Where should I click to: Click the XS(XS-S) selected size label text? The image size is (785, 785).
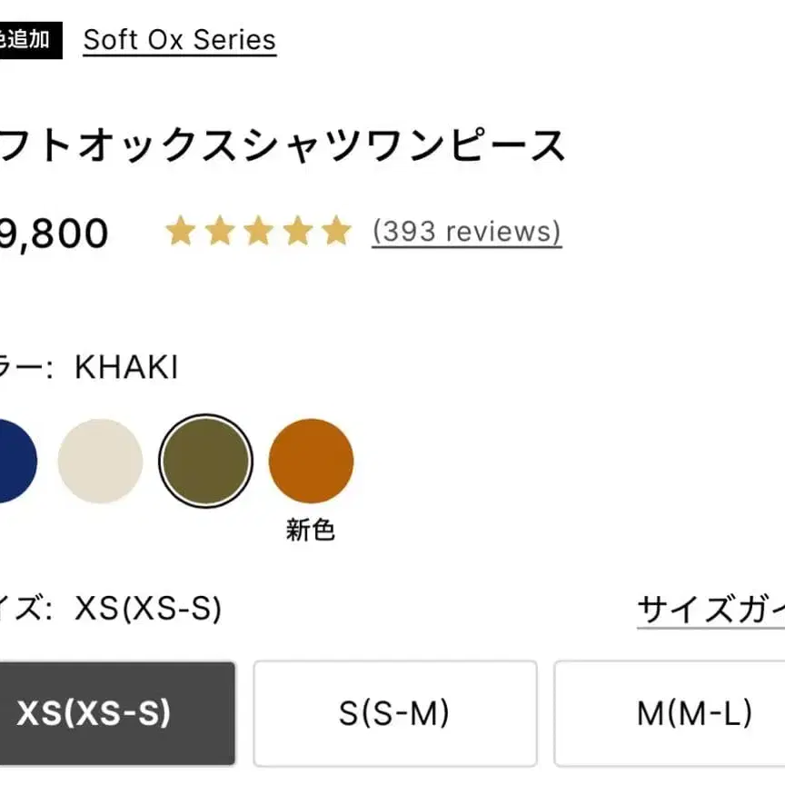click(x=148, y=608)
